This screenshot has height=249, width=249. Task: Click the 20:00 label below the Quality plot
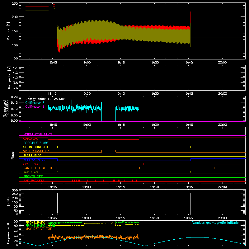click(222, 218)
